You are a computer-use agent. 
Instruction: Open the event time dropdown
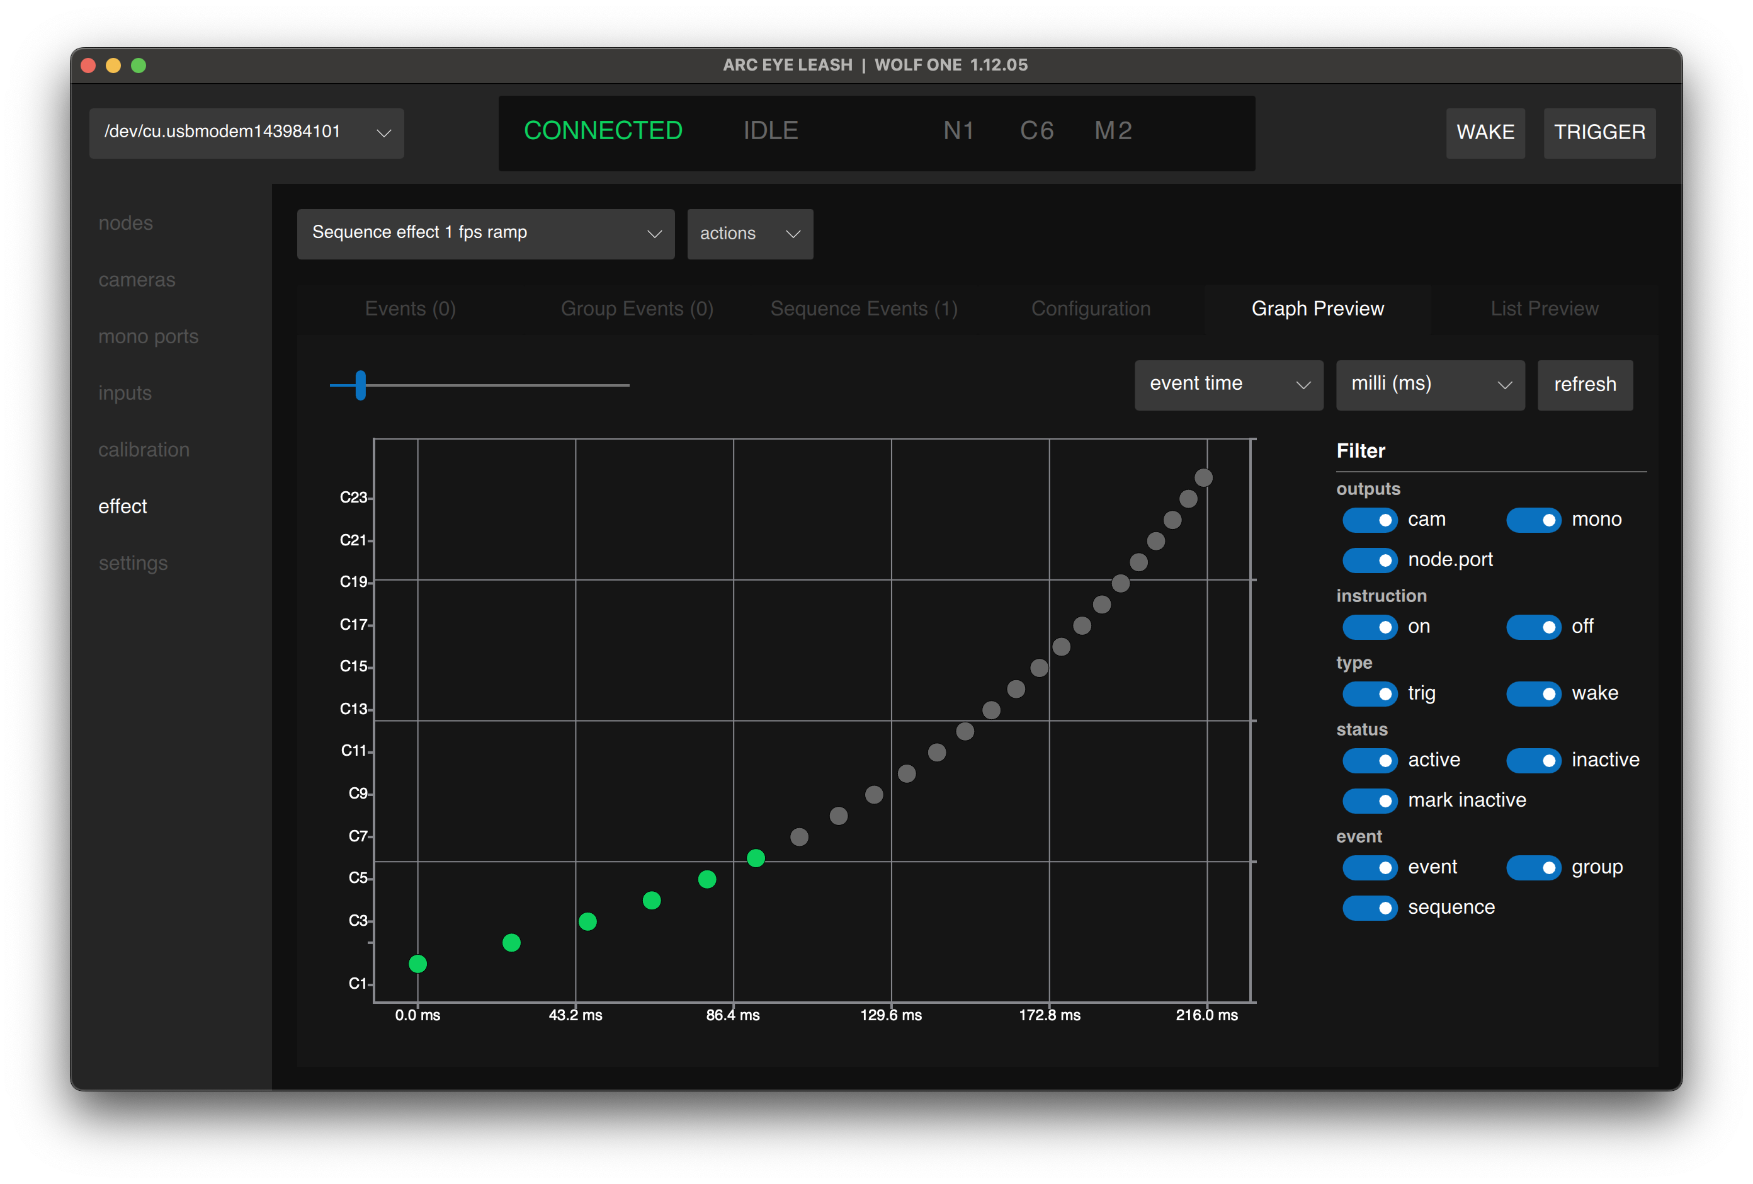click(1228, 385)
